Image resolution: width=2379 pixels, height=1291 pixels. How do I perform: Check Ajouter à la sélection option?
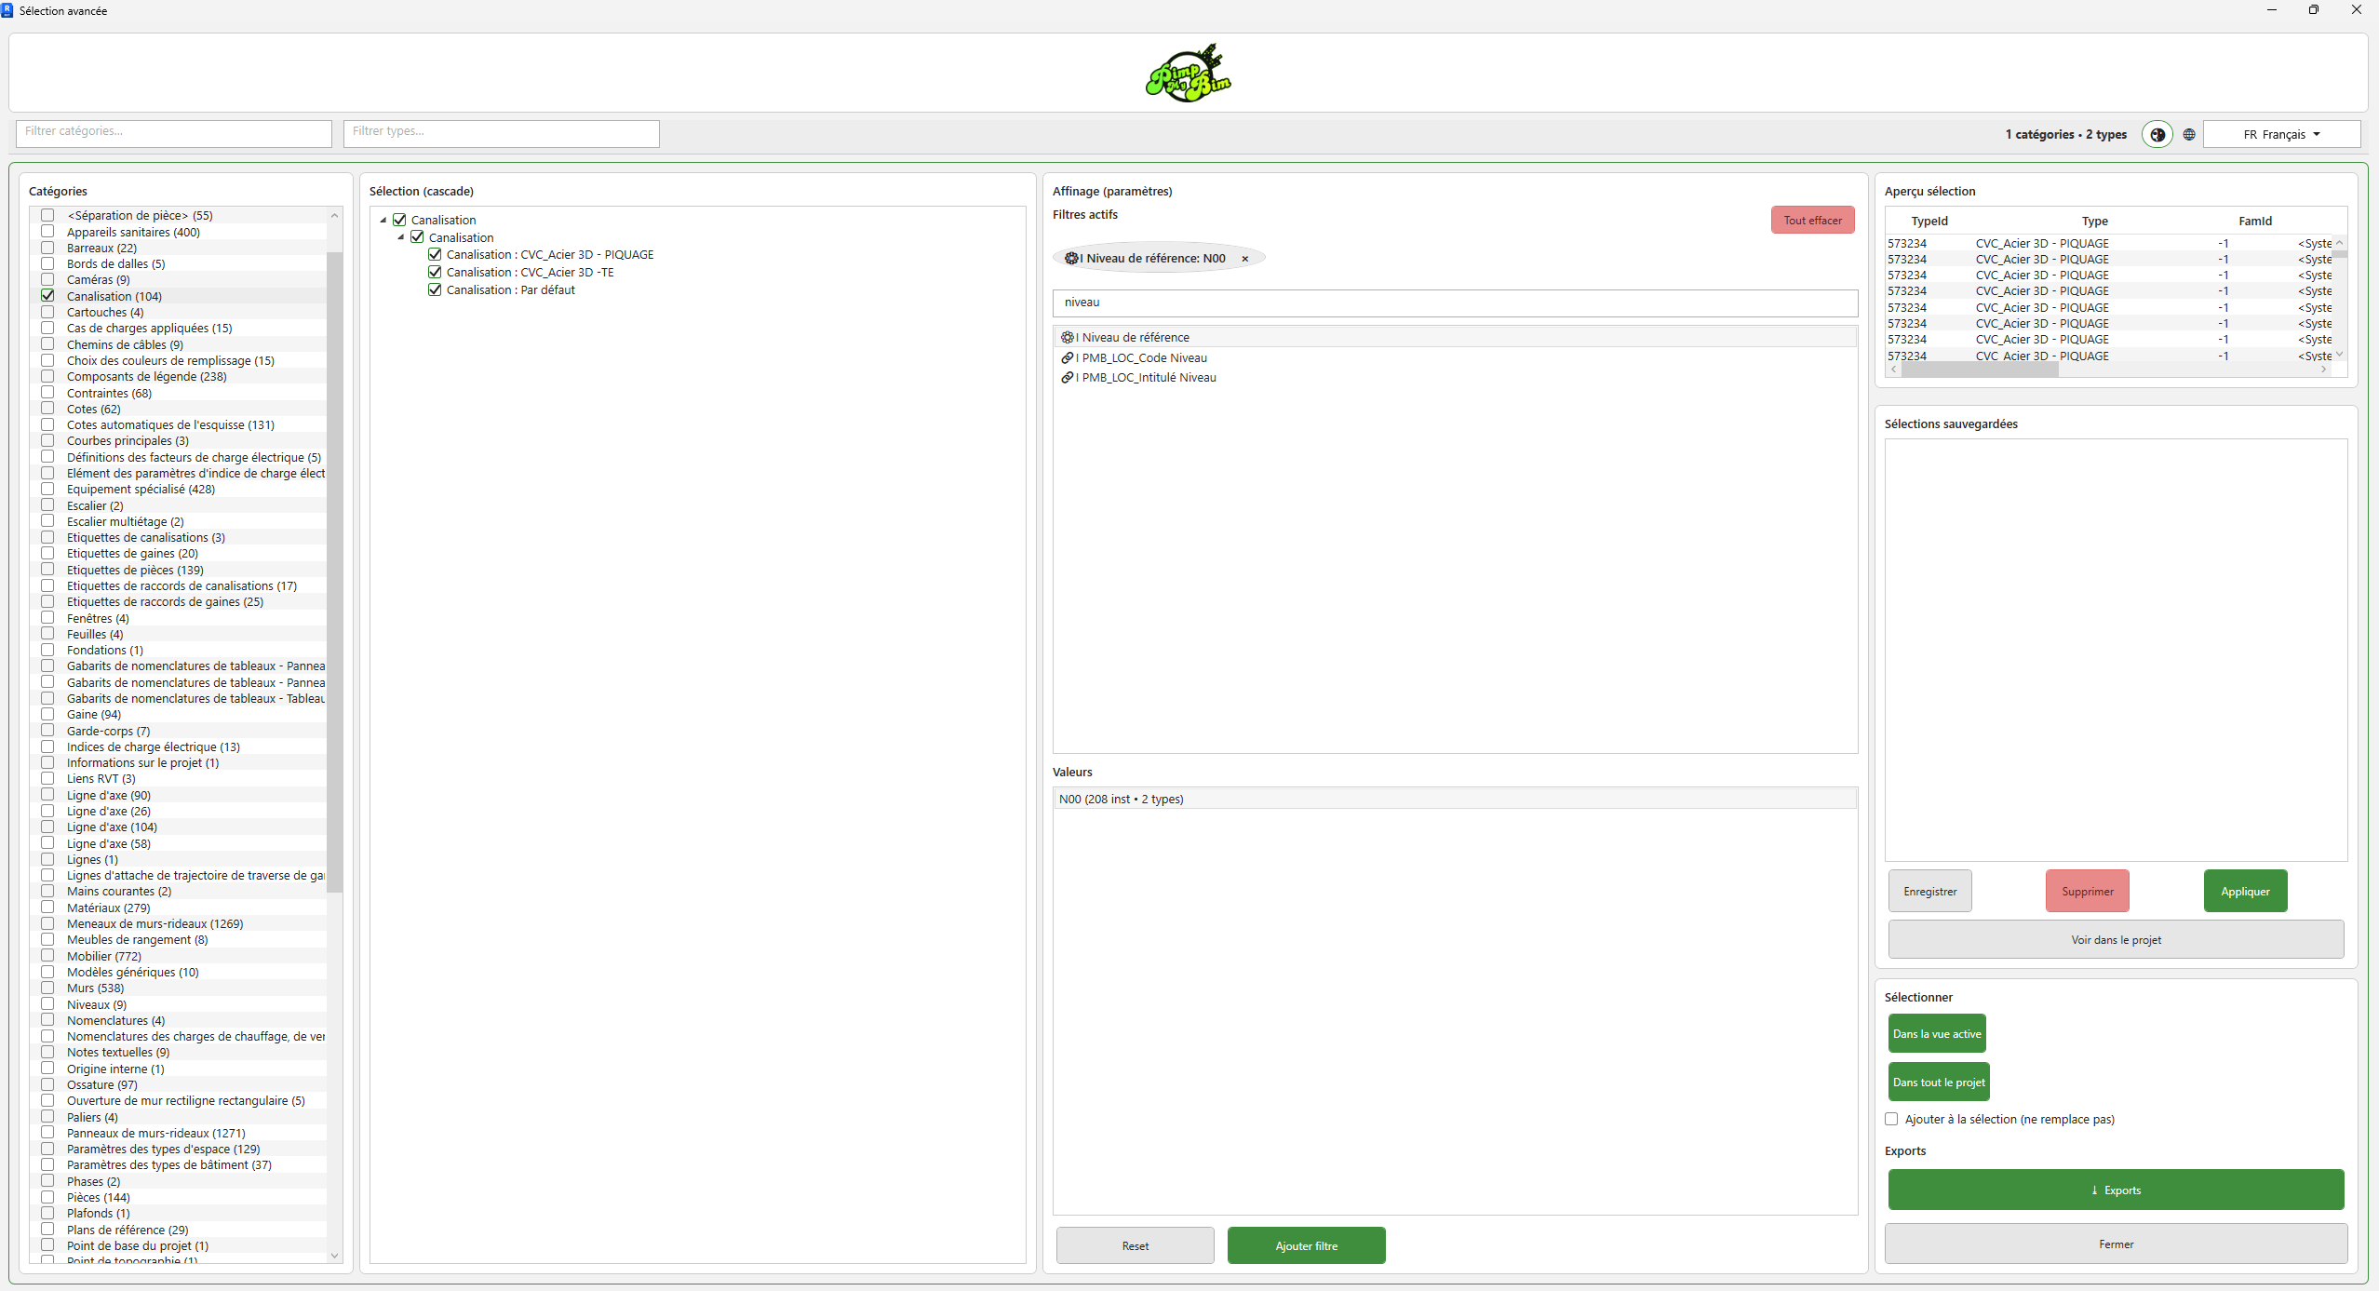click(x=1891, y=1119)
